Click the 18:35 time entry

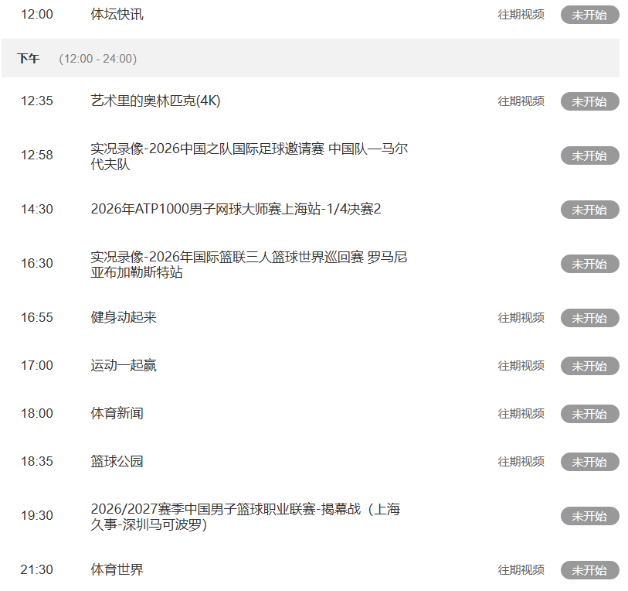click(x=37, y=461)
